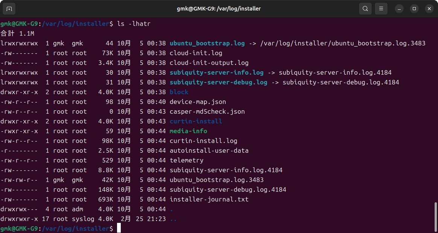Viewport: 438px width, 233px height.
Task: Click the 529 size of telemetry
Action: point(108,160)
